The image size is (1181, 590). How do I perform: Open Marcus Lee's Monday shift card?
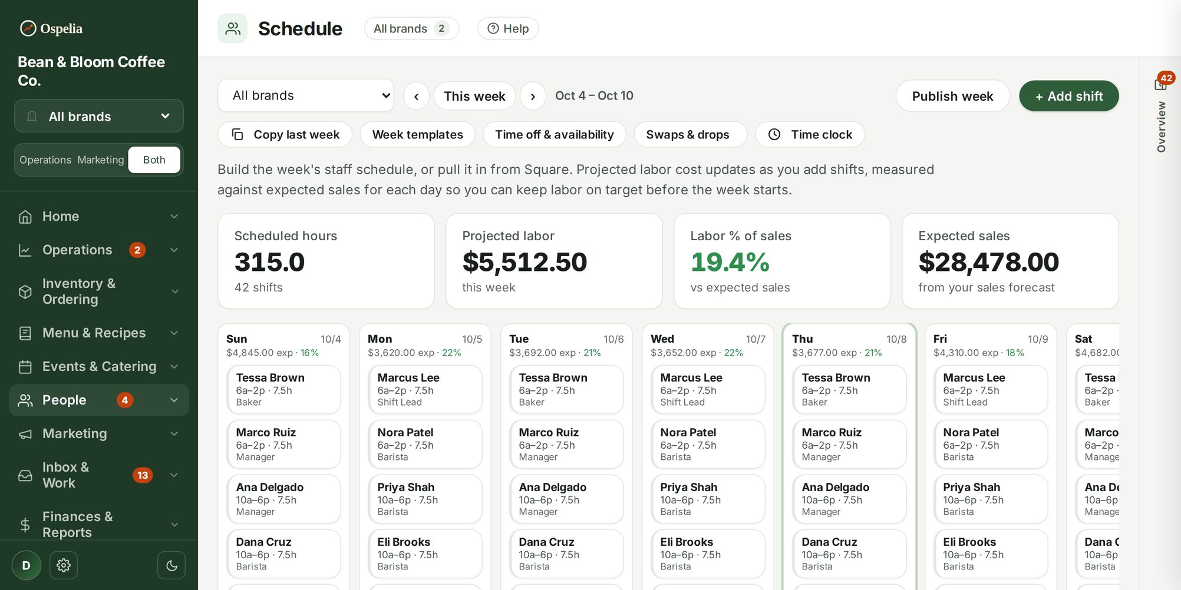pos(425,390)
